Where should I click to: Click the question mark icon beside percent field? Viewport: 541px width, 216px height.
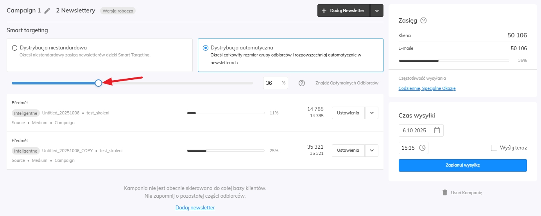[x=302, y=83]
